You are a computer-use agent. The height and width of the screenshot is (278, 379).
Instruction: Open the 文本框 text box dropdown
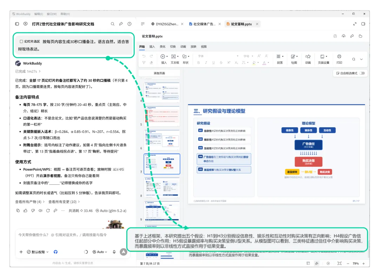[x=178, y=56]
